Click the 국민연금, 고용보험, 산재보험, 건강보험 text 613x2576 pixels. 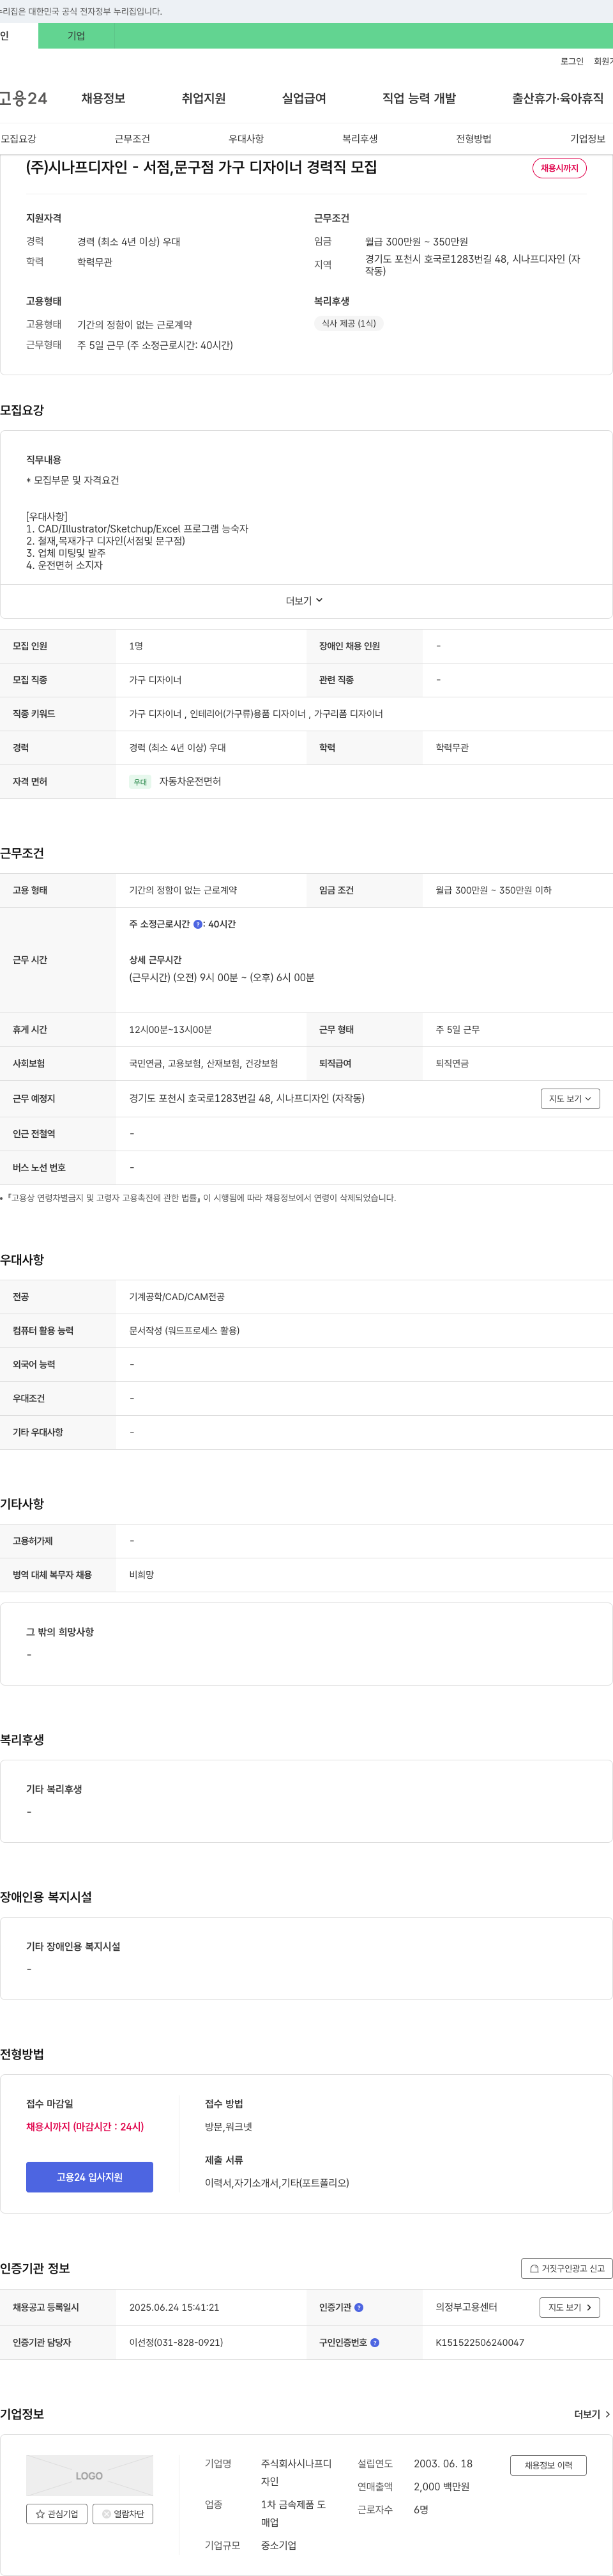click(x=204, y=1064)
